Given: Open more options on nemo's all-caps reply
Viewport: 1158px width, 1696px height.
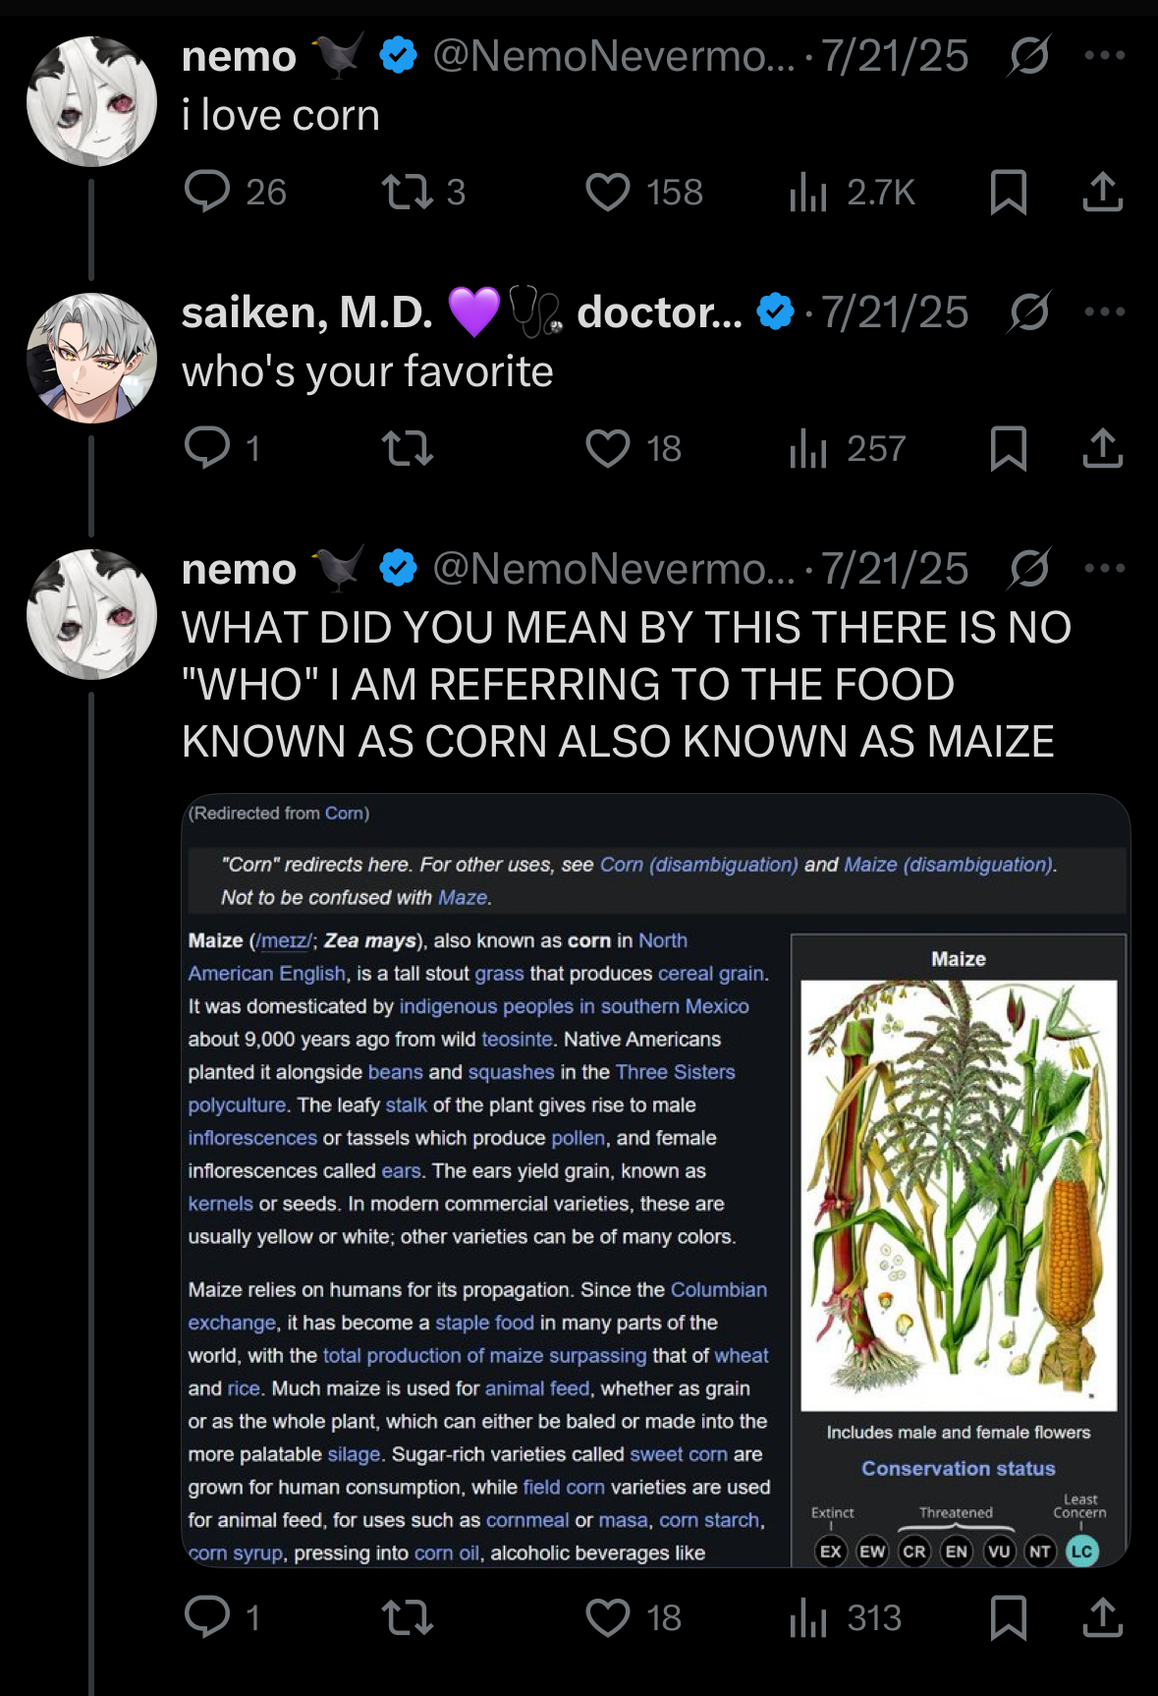Looking at the screenshot, I should (1104, 568).
